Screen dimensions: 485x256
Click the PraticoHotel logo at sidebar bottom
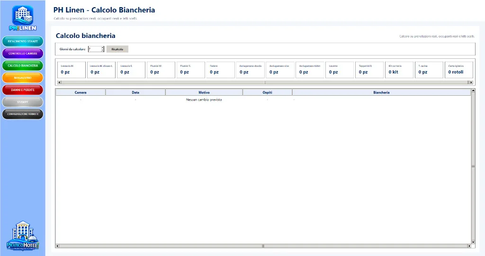pos(23,236)
